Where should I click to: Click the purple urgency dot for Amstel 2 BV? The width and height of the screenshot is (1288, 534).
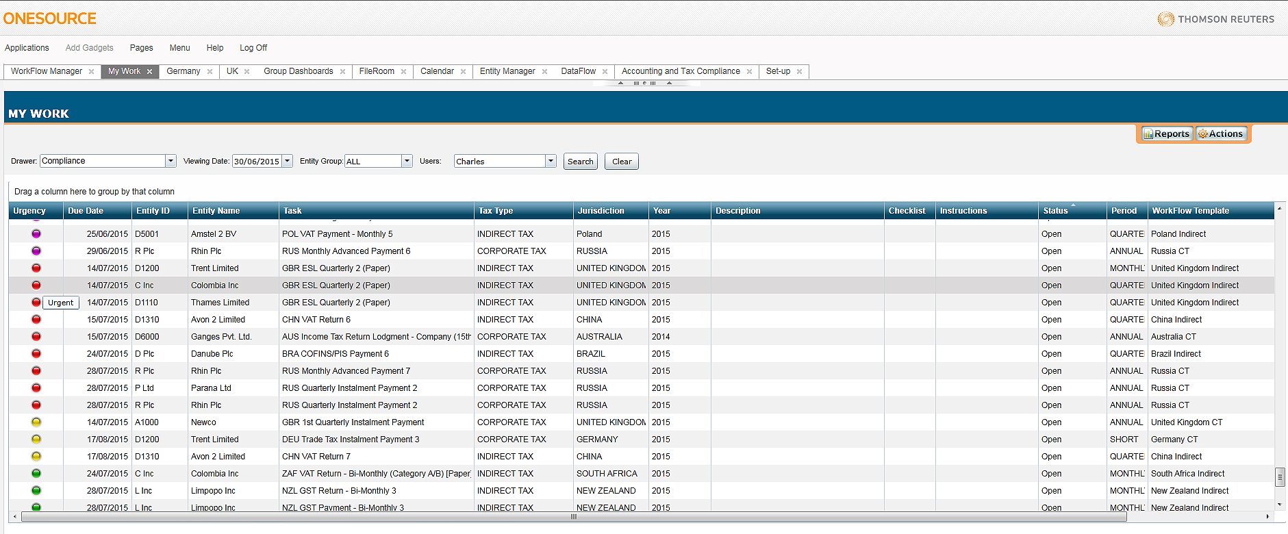[36, 234]
